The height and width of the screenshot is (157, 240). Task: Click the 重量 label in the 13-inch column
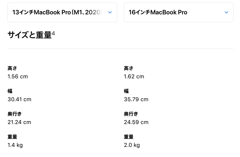point(12,137)
